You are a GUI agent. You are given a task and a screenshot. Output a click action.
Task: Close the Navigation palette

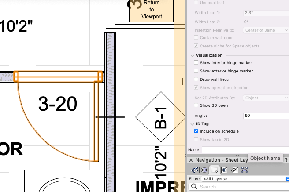[x=191, y=160]
